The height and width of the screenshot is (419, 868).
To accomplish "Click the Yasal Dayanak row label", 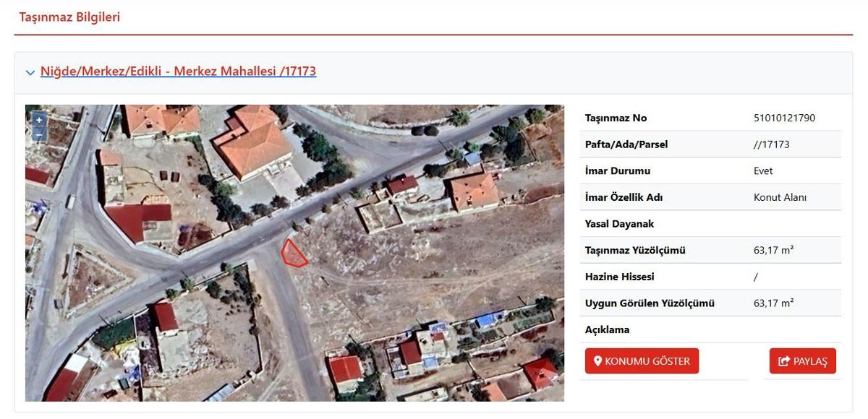I will [x=619, y=224].
